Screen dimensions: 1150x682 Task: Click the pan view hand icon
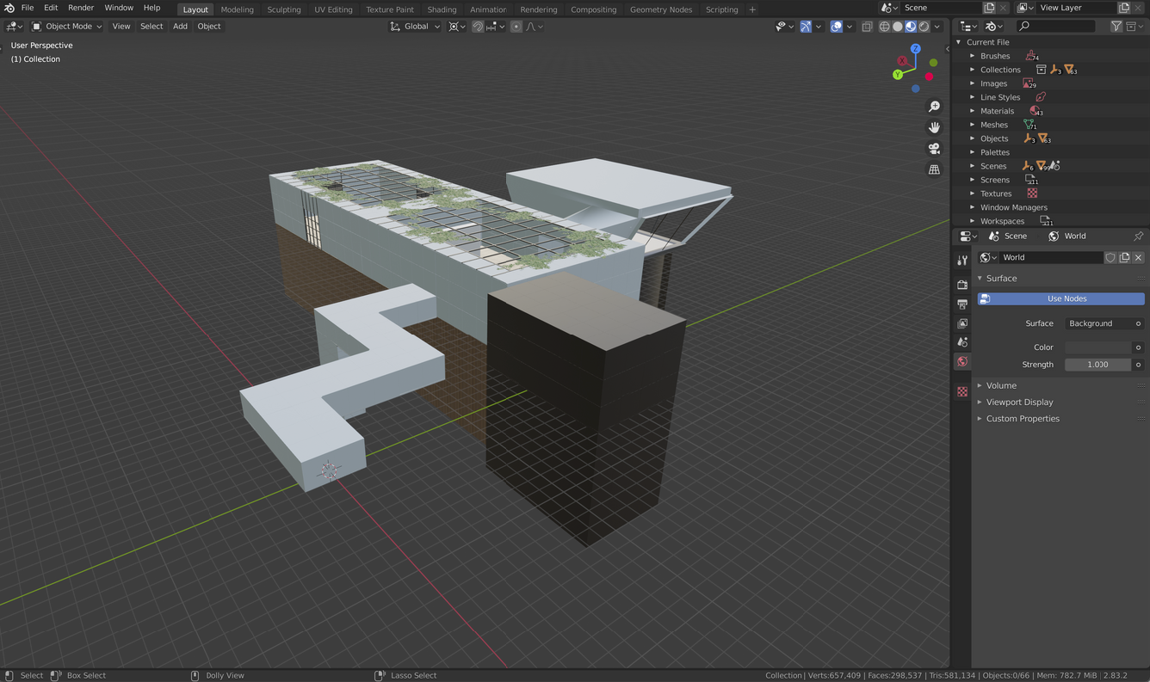(x=934, y=127)
